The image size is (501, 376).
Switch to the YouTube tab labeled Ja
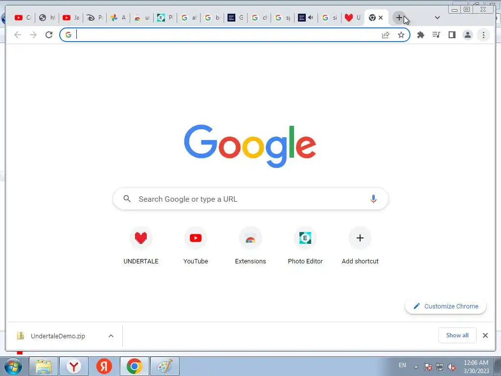click(71, 18)
